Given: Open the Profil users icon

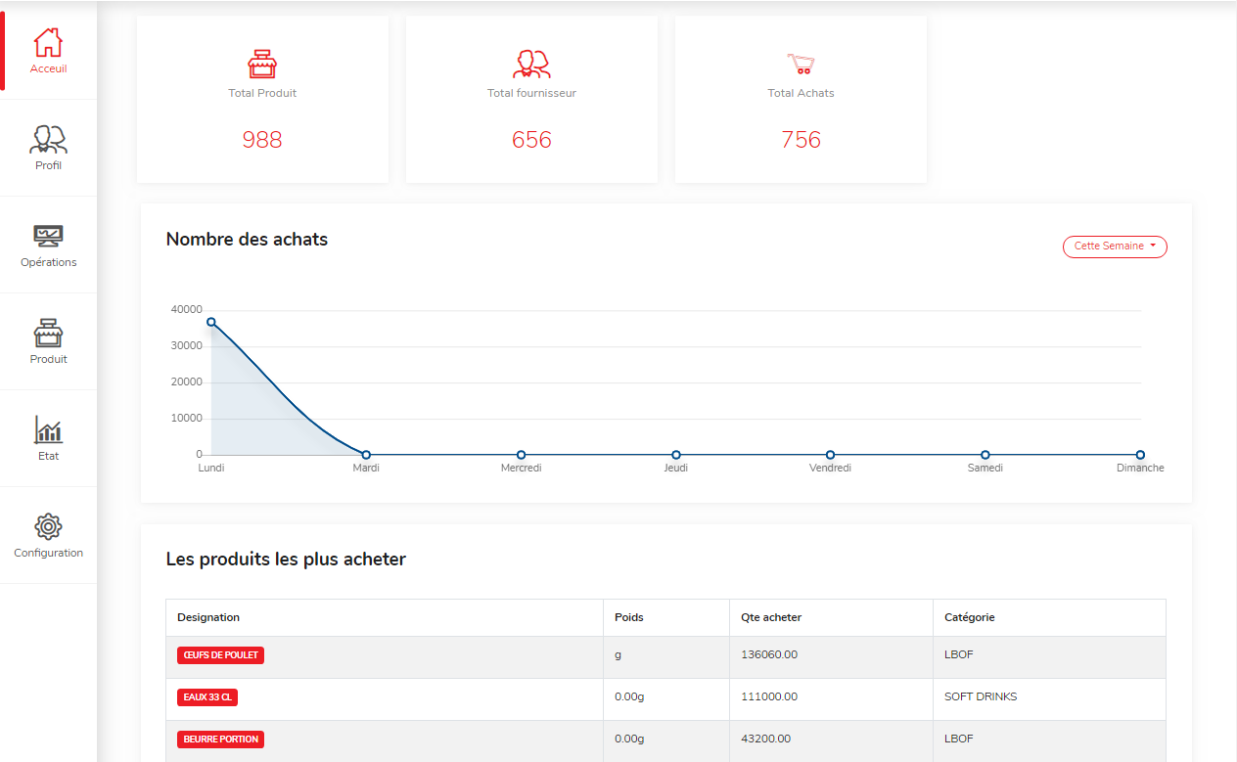Looking at the screenshot, I should click(48, 140).
